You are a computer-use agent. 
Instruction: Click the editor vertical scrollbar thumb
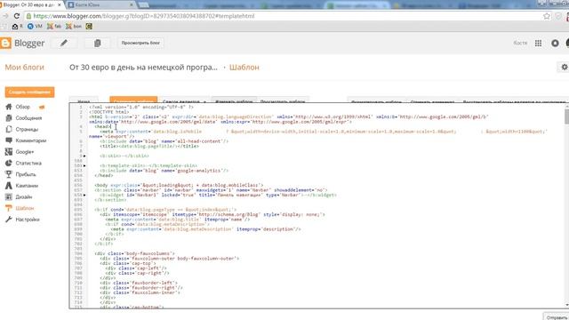[x=566, y=116]
